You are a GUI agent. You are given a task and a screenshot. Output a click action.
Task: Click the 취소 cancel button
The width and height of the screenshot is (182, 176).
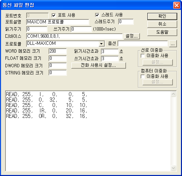[x=162, y=24]
